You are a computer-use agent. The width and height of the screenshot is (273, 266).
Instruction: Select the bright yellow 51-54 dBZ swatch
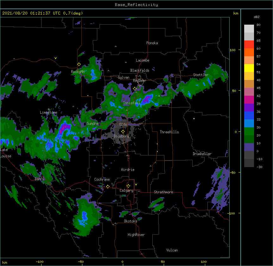(x=249, y=68)
